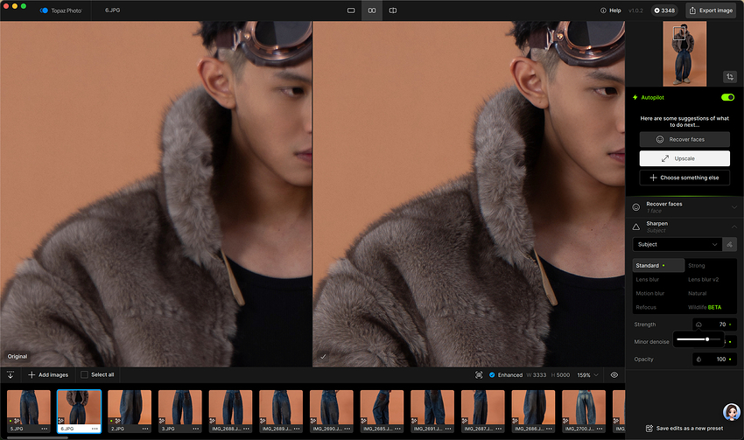Click the subject mask brush icon
Image resolution: width=744 pixels, height=440 pixels.
pos(730,244)
